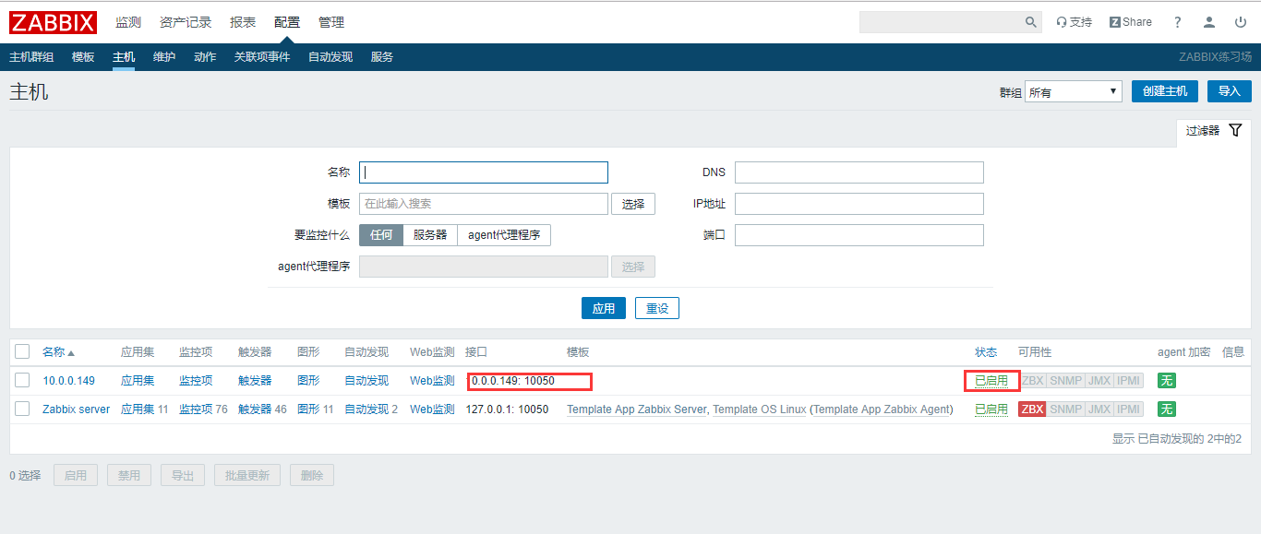This screenshot has height=534, width=1261.
Task: Click JMX badge for Zabbix server
Action: (x=1099, y=409)
